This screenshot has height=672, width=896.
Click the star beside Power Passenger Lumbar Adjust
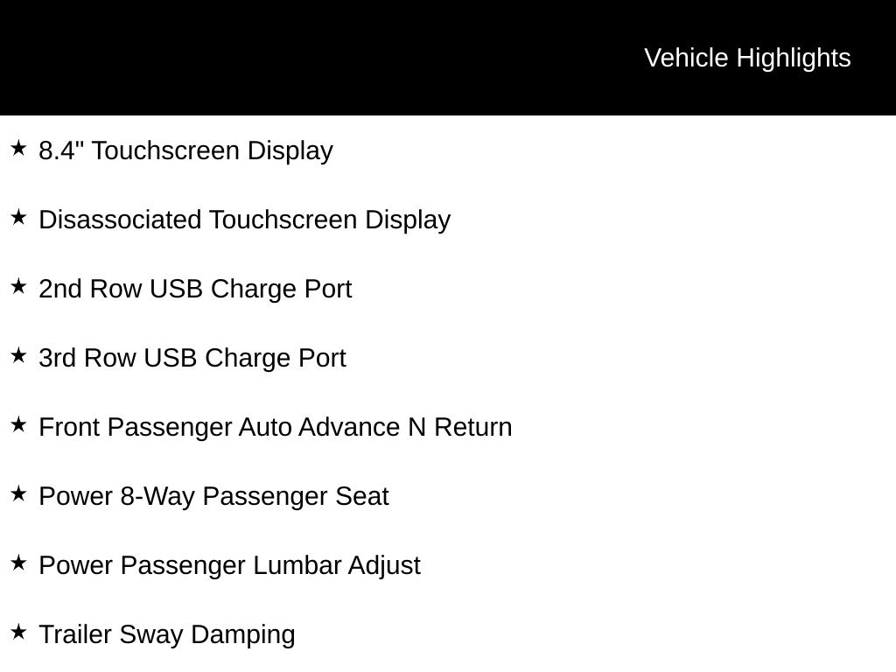point(18,563)
